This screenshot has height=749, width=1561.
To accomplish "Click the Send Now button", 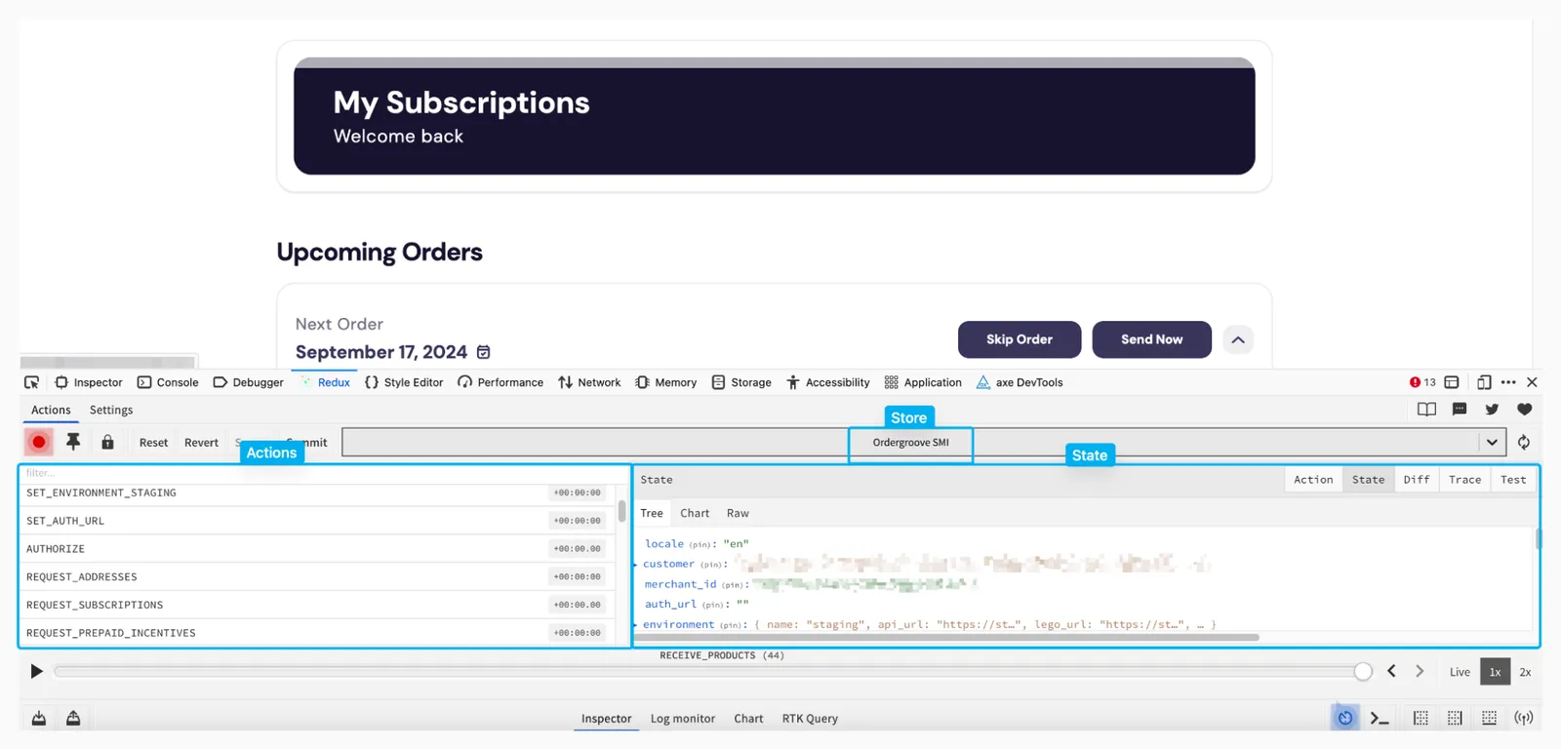I will click(x=1151, y=339).
